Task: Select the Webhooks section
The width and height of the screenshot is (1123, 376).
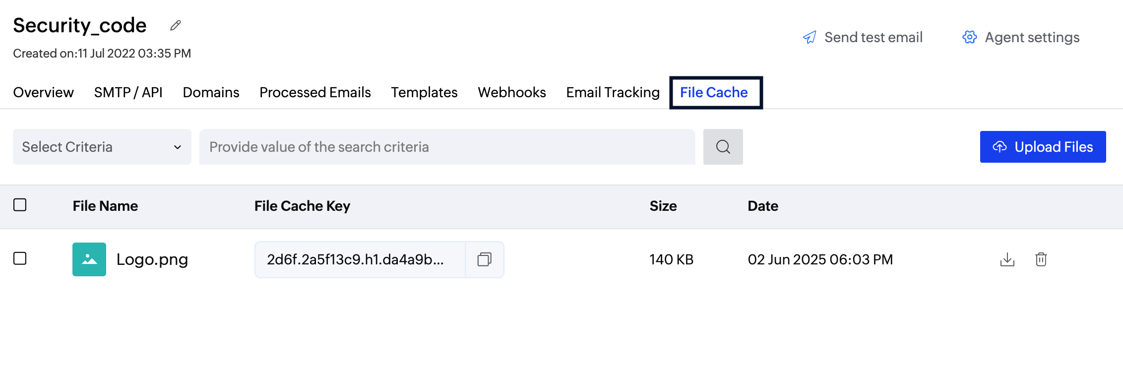Action: (x=511, y=92)
